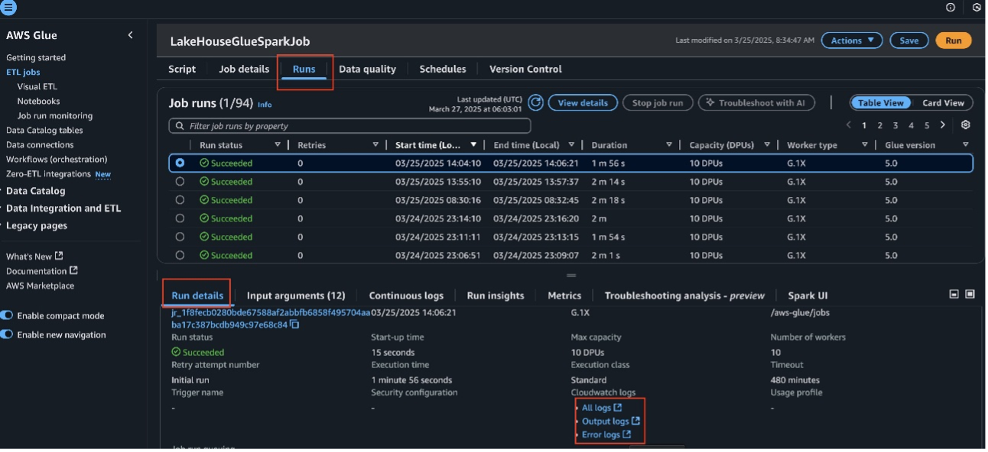Click the external icon beside Output logs
Screen dimensions: 988x452
(x=635, y=421)
